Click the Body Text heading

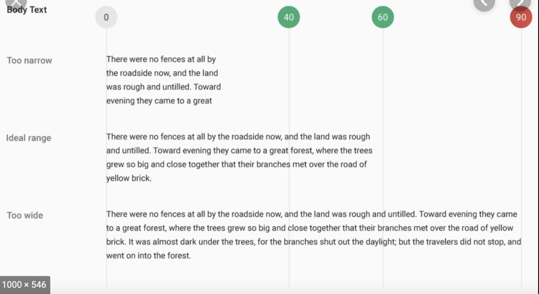(27, 10)
